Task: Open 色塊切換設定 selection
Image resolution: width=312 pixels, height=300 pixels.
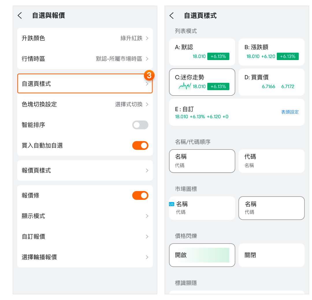Action: coord(147,104)
